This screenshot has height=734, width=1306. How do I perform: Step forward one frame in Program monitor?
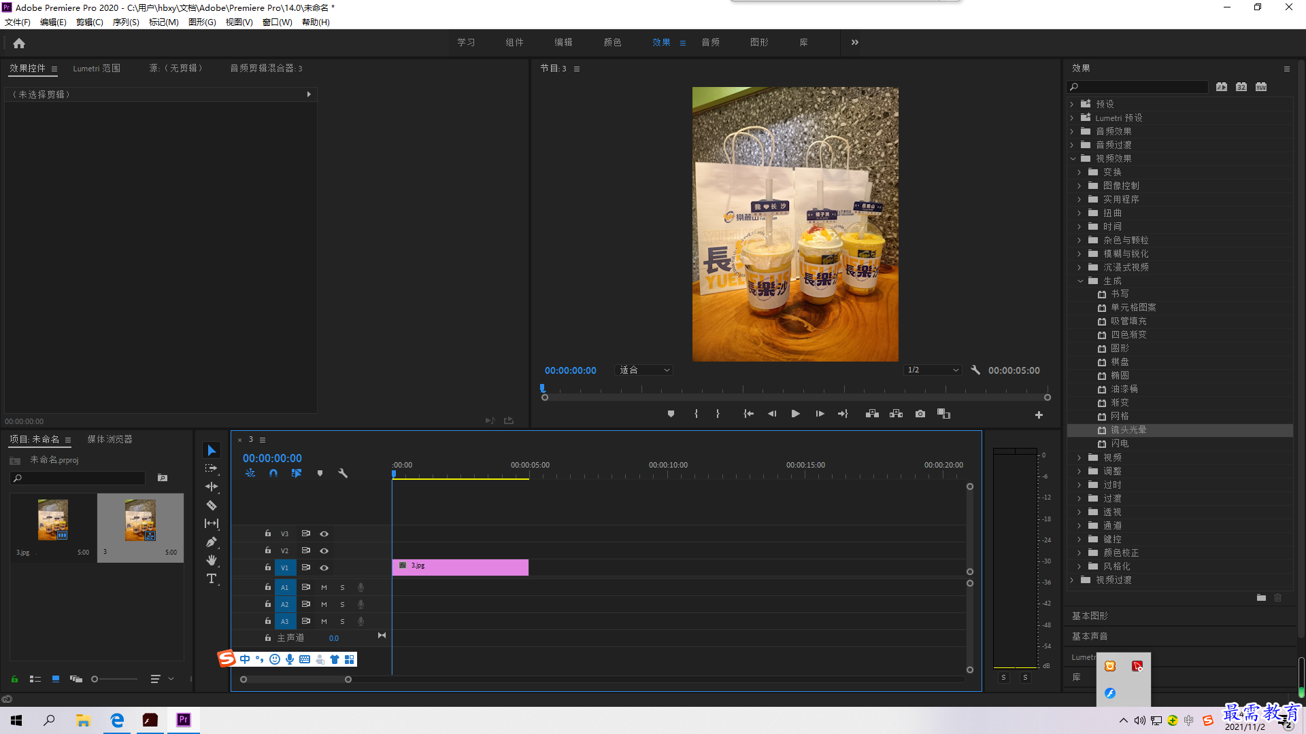point(820,414)
